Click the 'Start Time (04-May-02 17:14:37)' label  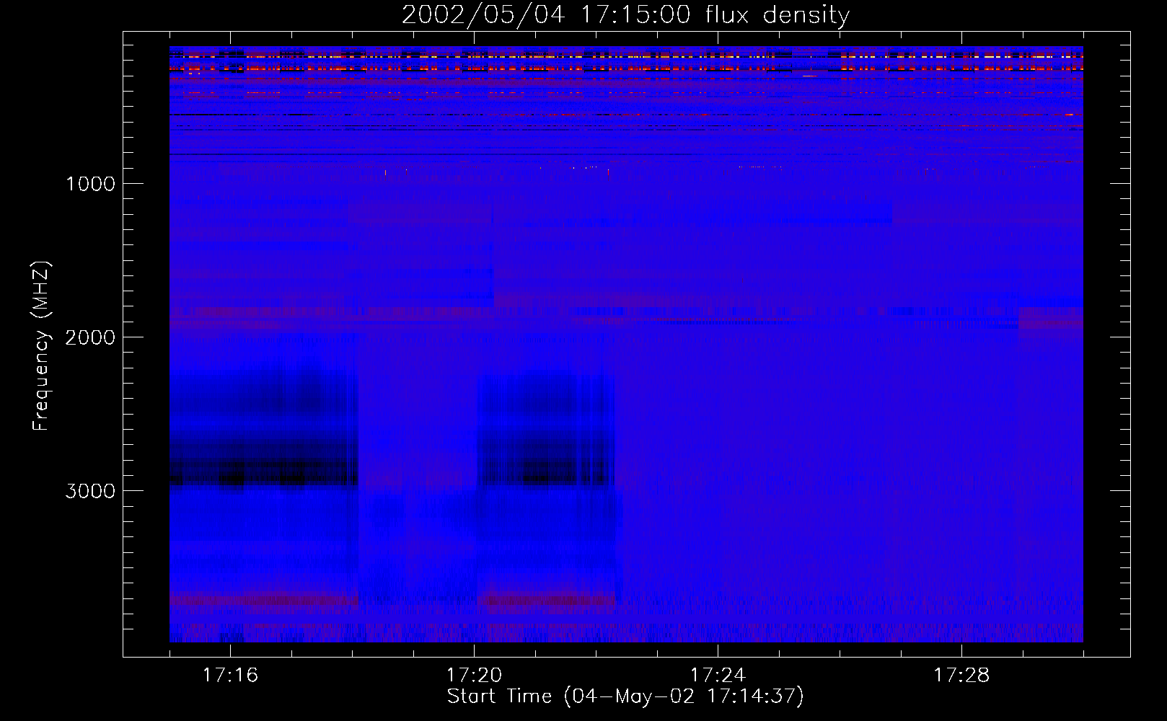(x=625, y=696)
